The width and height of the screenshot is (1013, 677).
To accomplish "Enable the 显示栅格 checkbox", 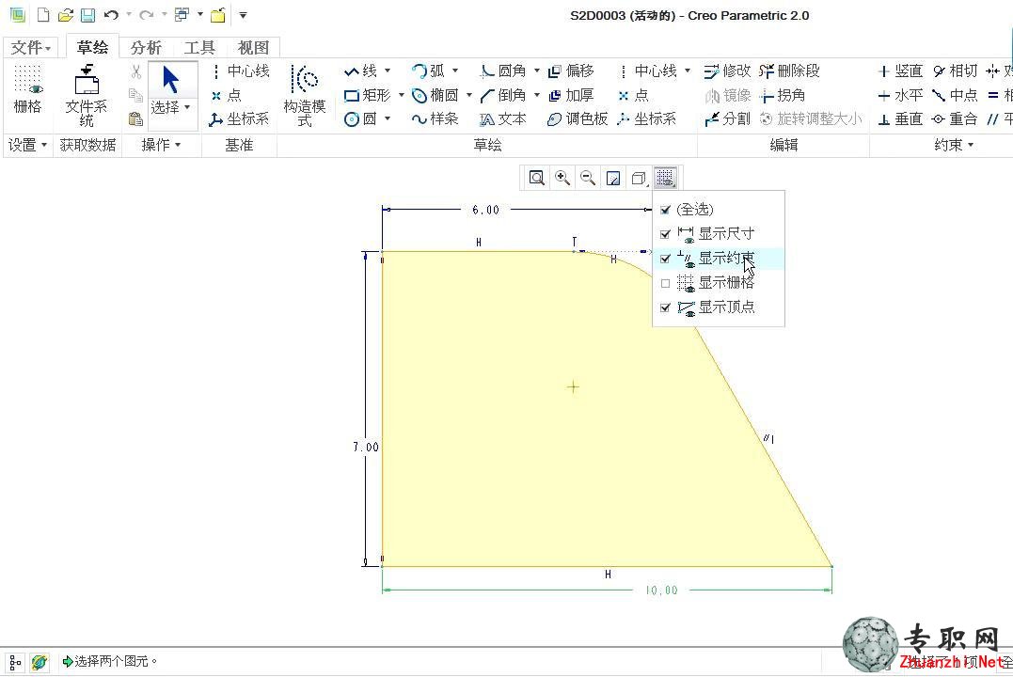I will pyautogui.click(x=665, y=283).
